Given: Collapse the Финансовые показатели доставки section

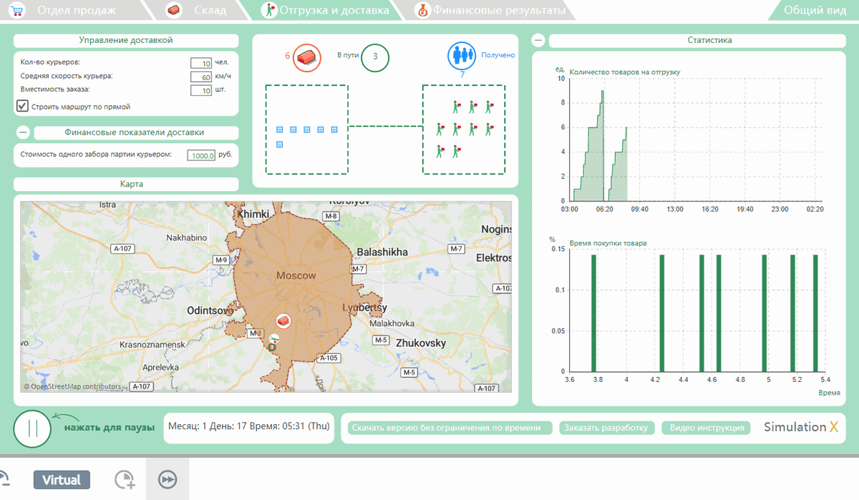Looking at the screenshot, I should click(x=22, y=132).
